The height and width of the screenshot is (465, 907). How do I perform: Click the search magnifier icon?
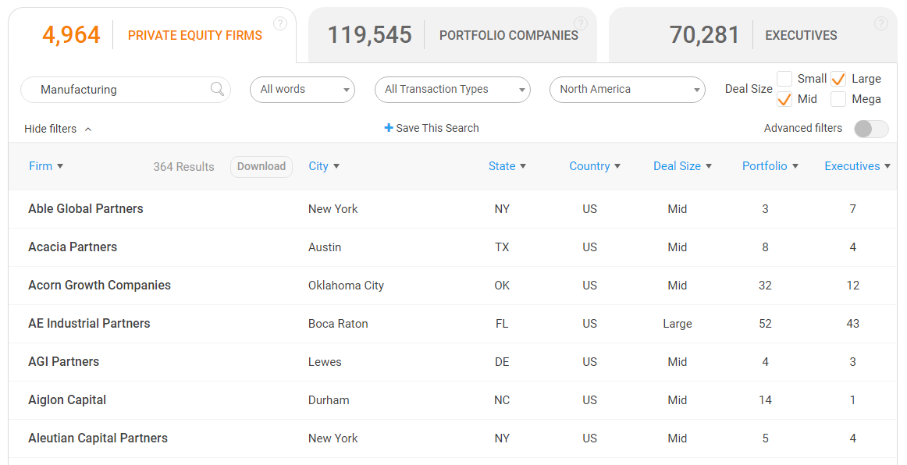(x=217, y=89)
